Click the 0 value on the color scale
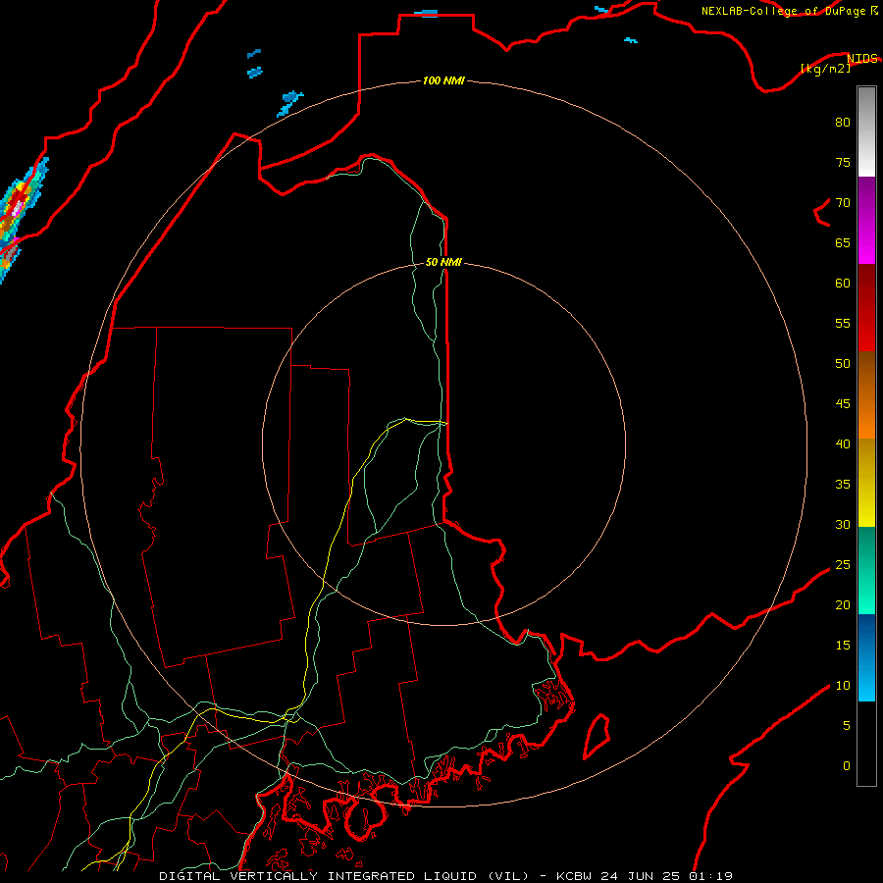The height and width of the screenshot is (883, 883). pos(847,766)
